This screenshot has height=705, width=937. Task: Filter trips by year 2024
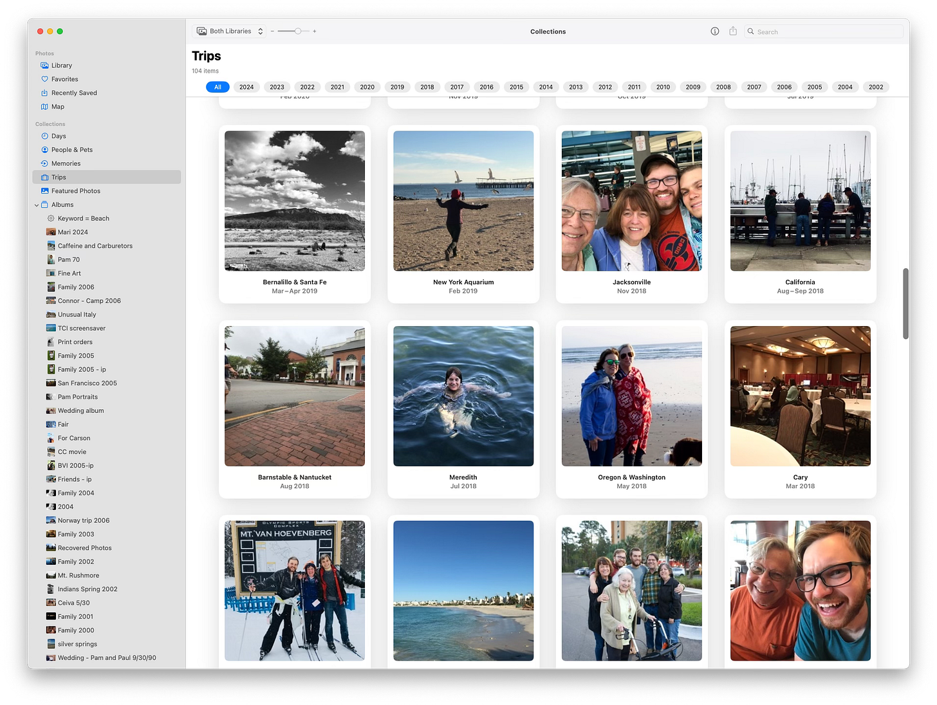[x=246, y=87]
